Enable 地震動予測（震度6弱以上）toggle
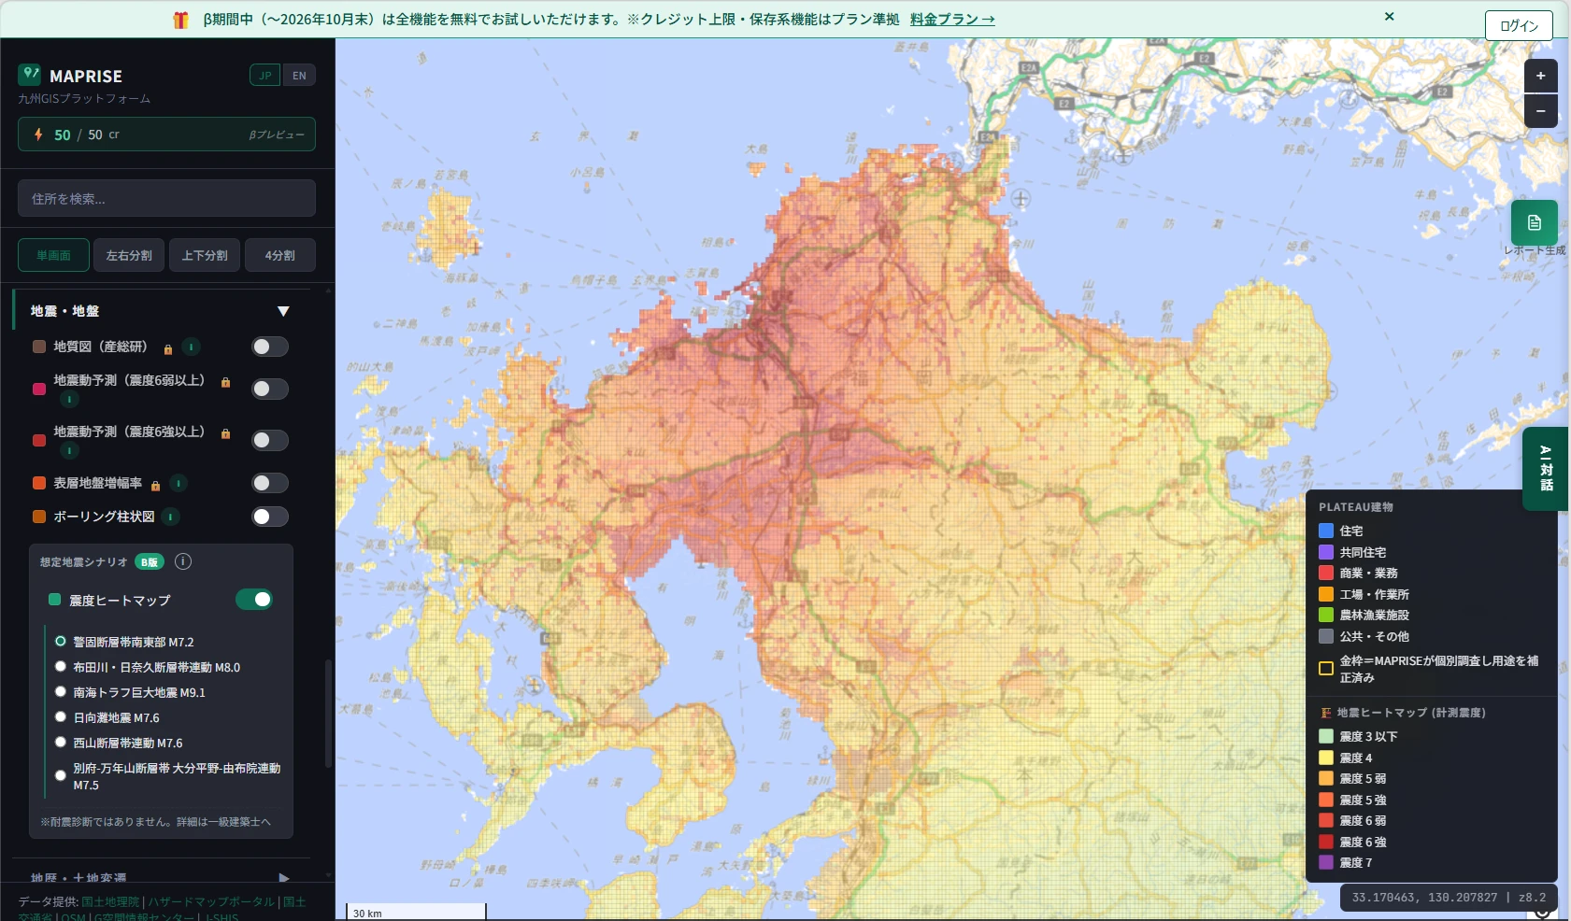 tap(269, 389)
